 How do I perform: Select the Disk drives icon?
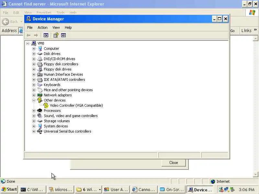(x=40, y=54)
